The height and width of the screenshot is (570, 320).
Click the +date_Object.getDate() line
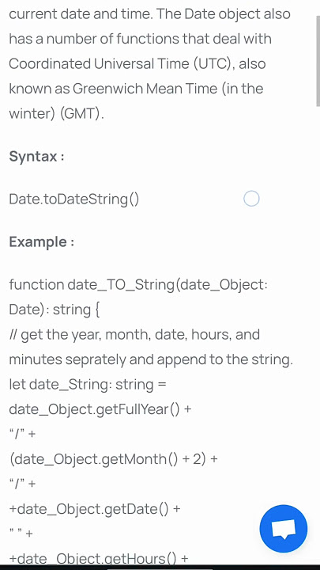(95, 509)
